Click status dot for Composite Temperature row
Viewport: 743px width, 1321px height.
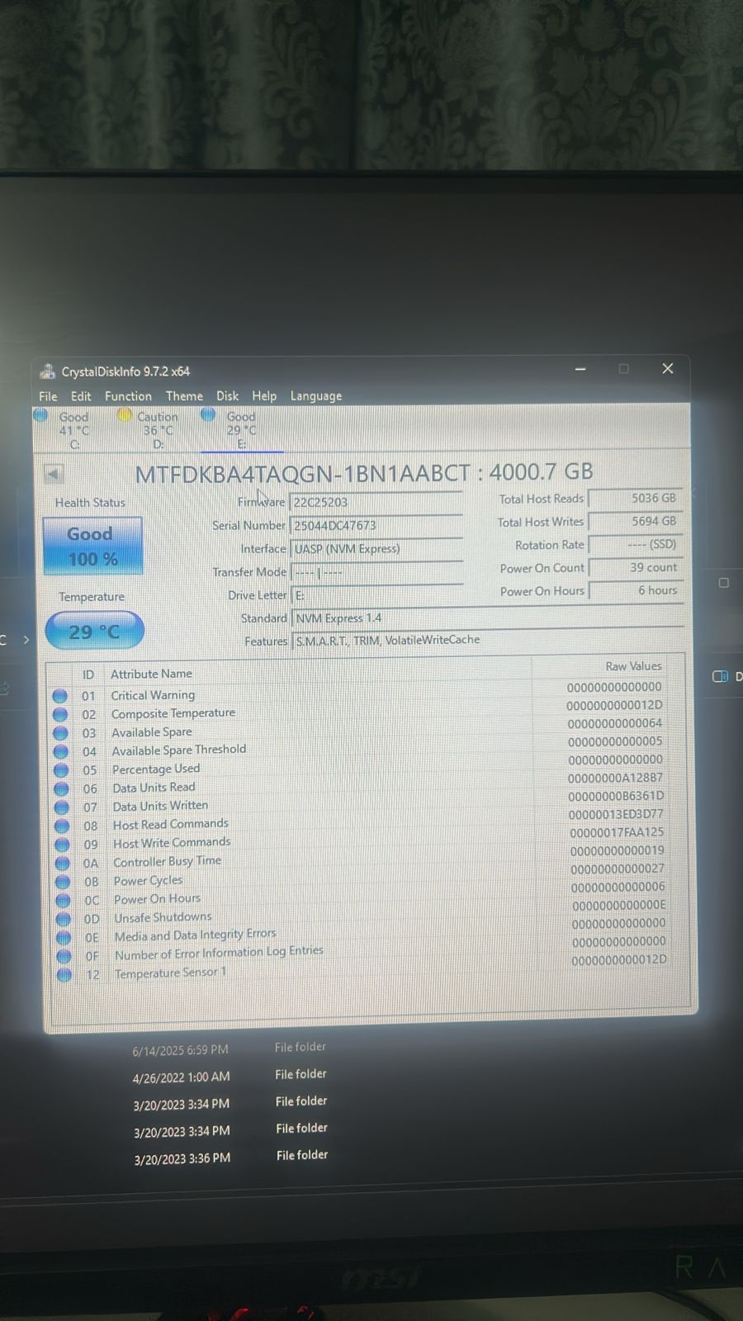[60, 715]
